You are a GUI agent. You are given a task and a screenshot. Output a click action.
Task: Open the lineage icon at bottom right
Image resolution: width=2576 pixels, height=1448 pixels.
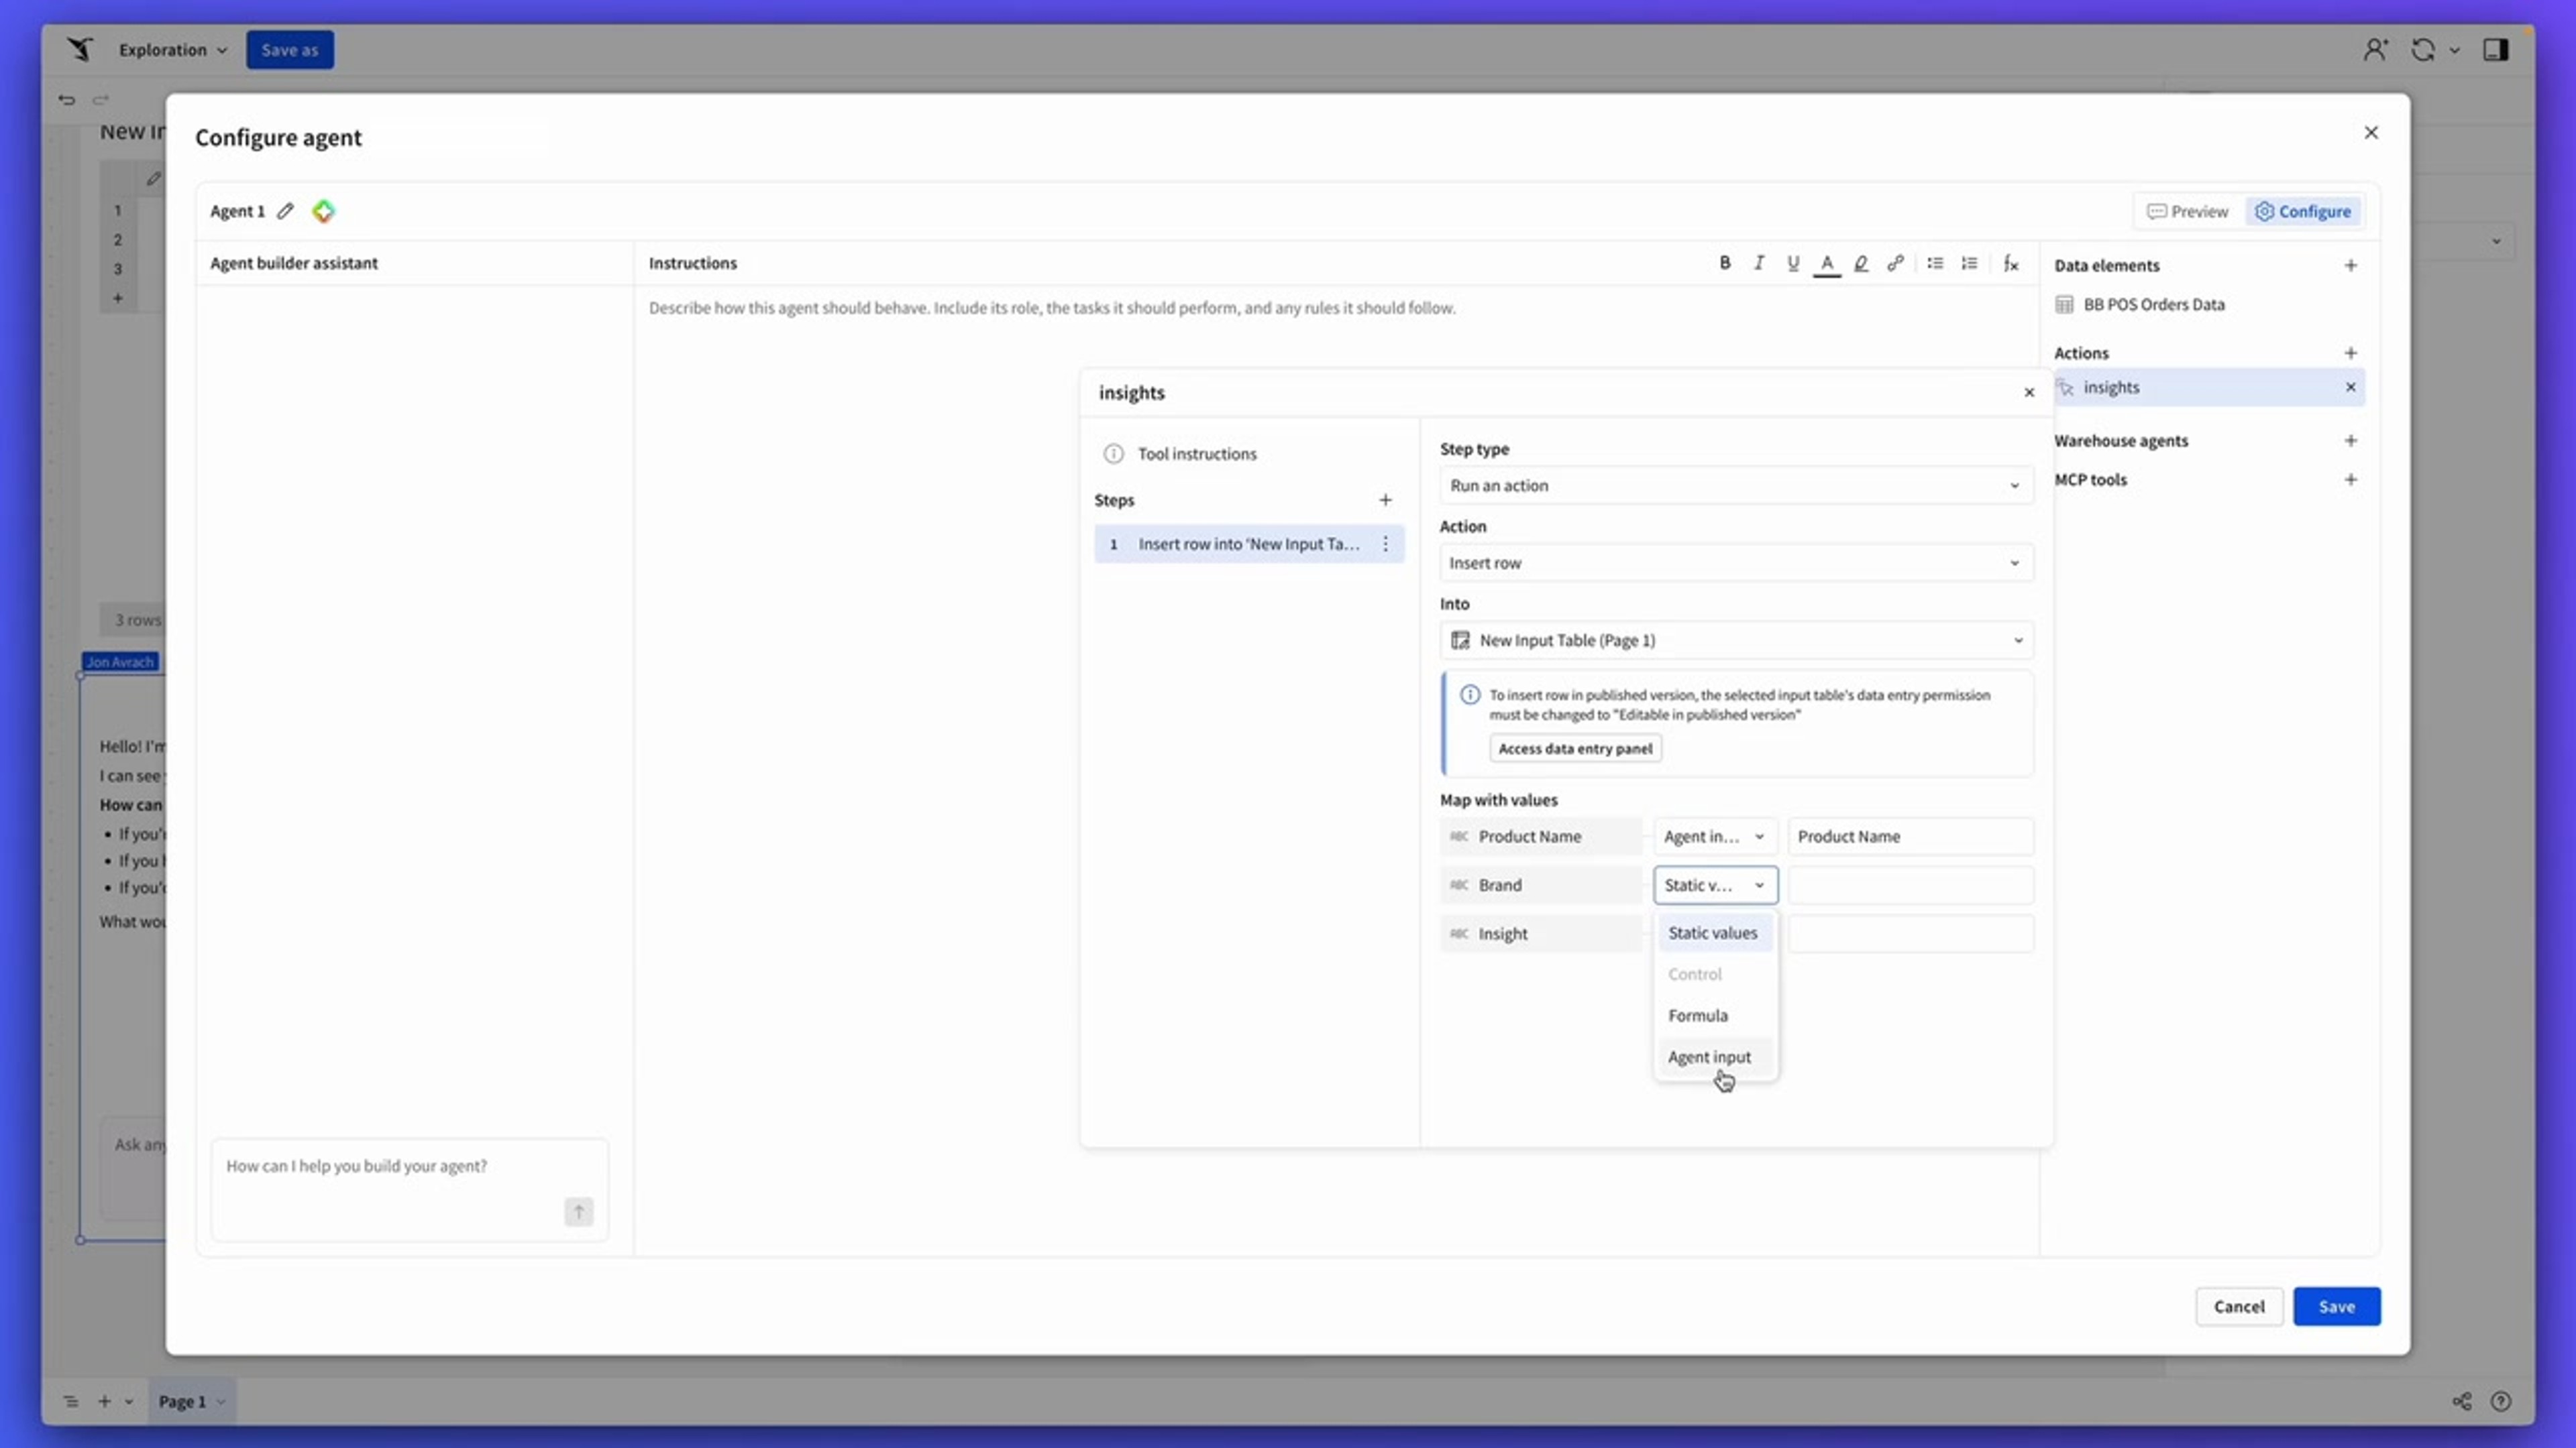2462,1401
